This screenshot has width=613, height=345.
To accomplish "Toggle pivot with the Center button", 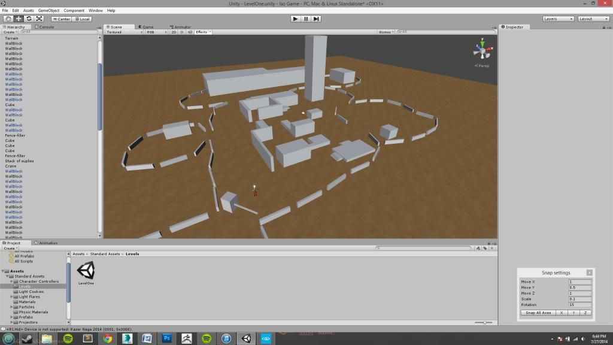I will (x=61, y=19).
